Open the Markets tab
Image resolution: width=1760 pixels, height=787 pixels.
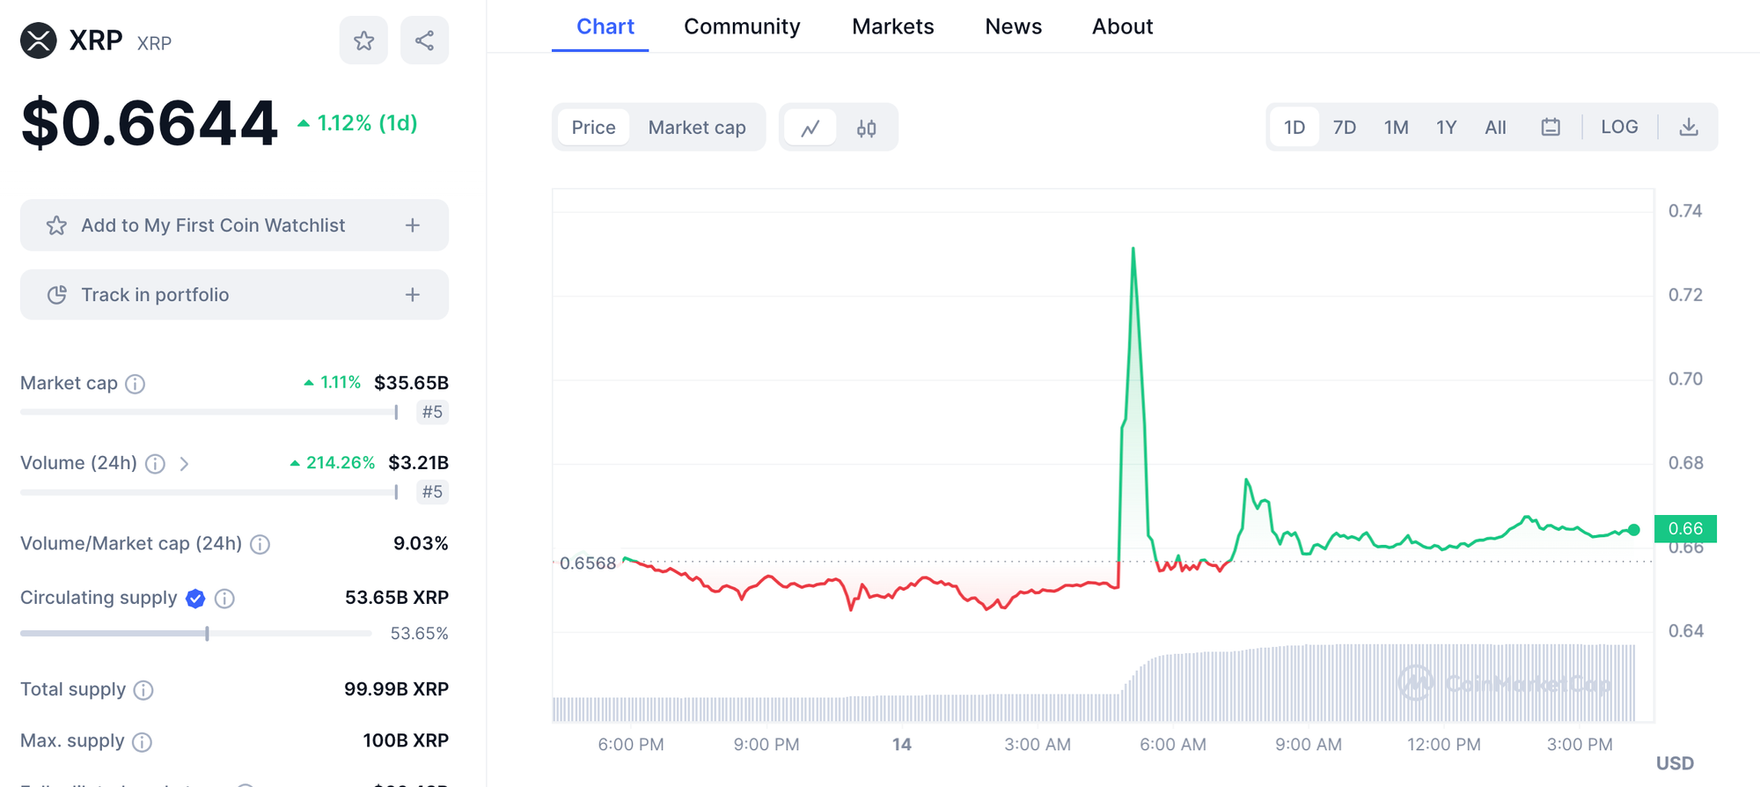pos(892,26)
